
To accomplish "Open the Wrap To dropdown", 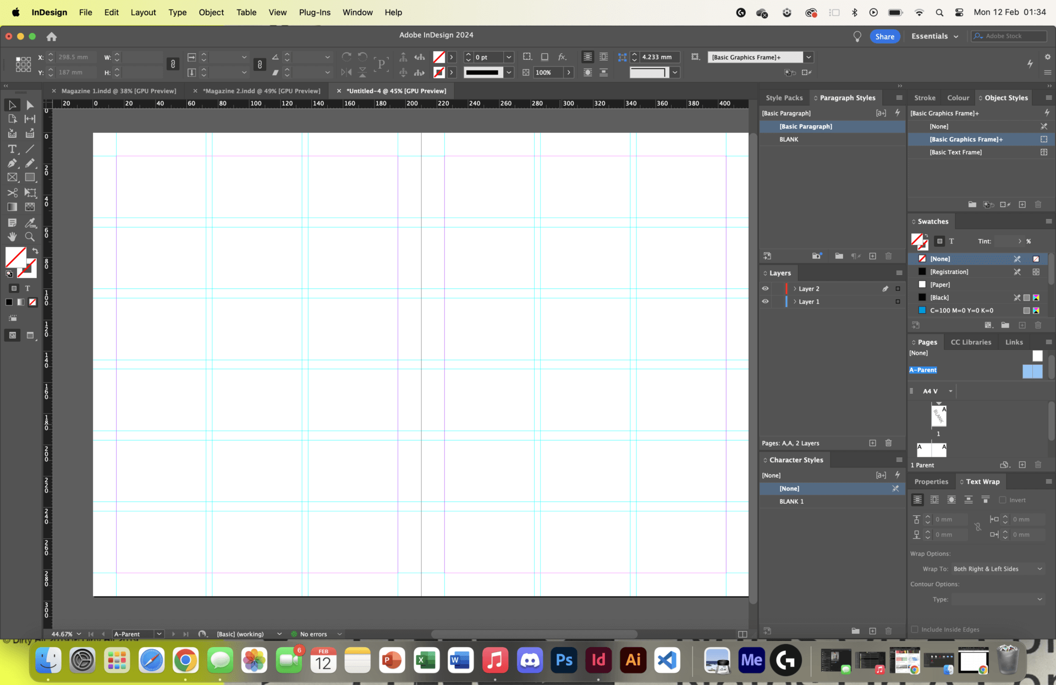I will [x=999, y=569].
